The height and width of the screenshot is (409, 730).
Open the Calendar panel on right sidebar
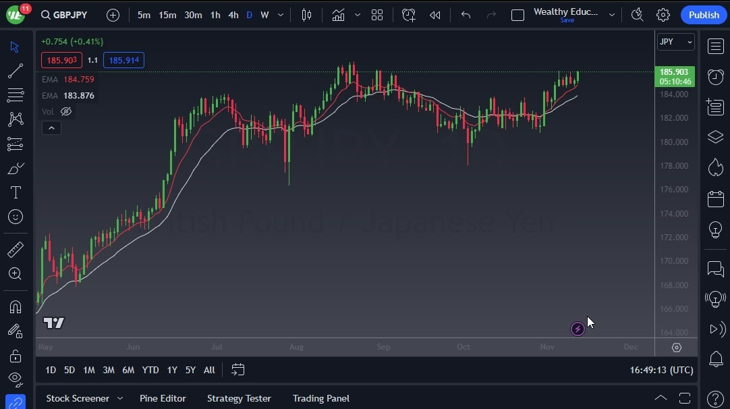714,198
